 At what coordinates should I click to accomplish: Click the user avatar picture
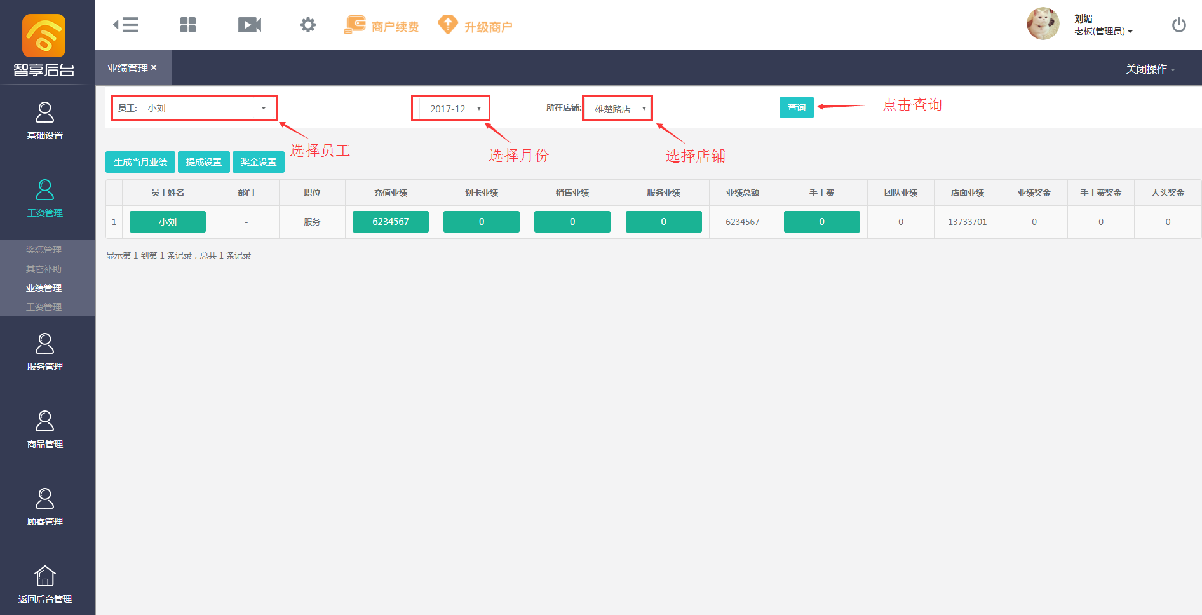pyautogui.click(x=1043, y=24)
